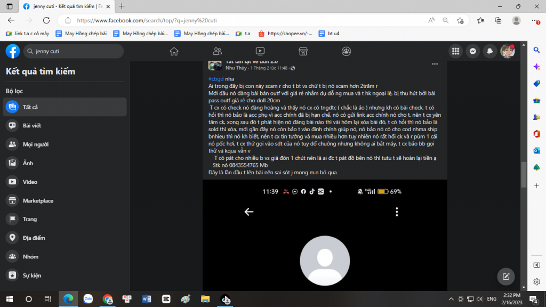The image size is (546, 307).
Task: Click the new message compose button
Action: 506,277
